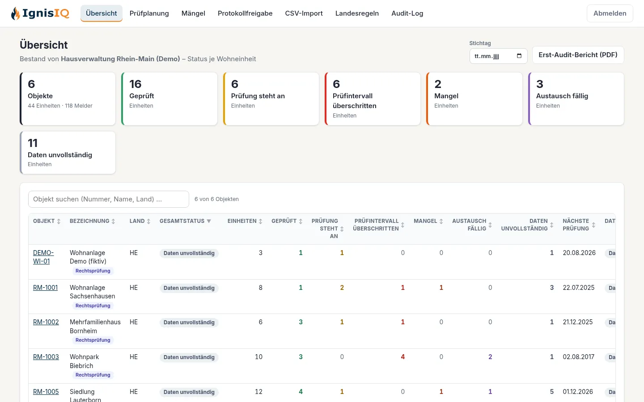
Task: Go to Prüfplanung
Action: pyautogui.click(x=149, y=13)
